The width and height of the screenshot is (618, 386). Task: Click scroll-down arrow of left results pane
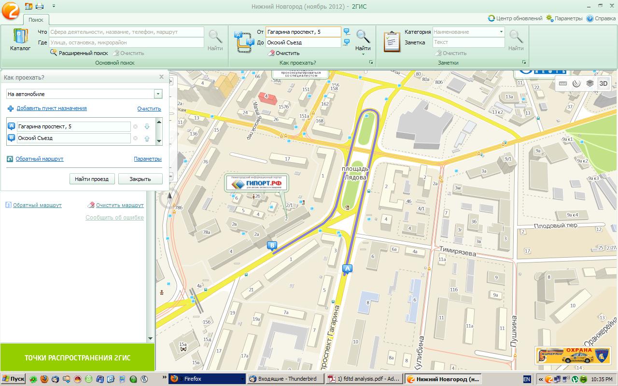pyautogui.click(x=150, y=339)
